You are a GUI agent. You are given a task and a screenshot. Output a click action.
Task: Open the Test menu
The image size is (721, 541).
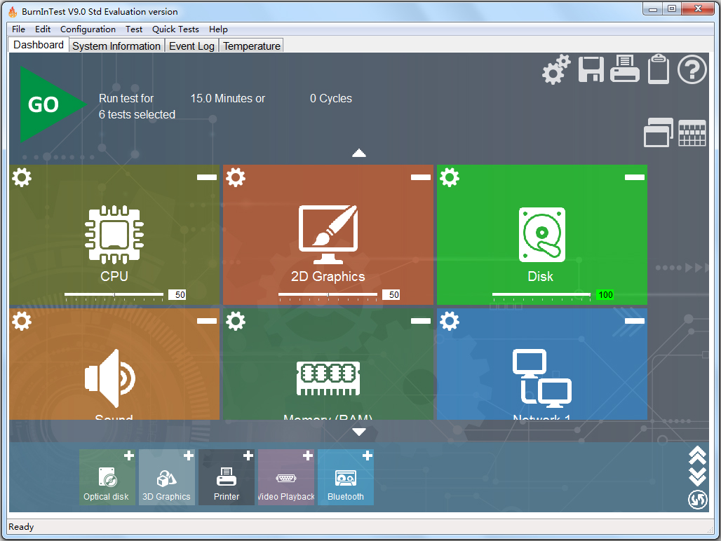(x=134, y=29)
